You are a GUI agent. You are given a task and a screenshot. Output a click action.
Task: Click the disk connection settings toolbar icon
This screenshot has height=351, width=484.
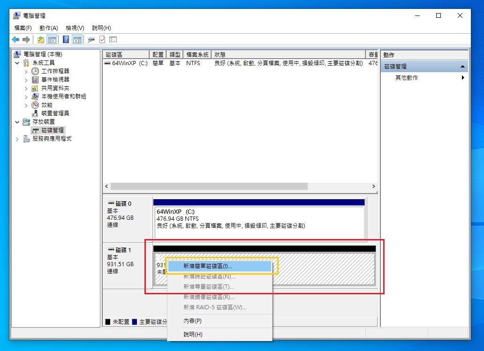91,40
